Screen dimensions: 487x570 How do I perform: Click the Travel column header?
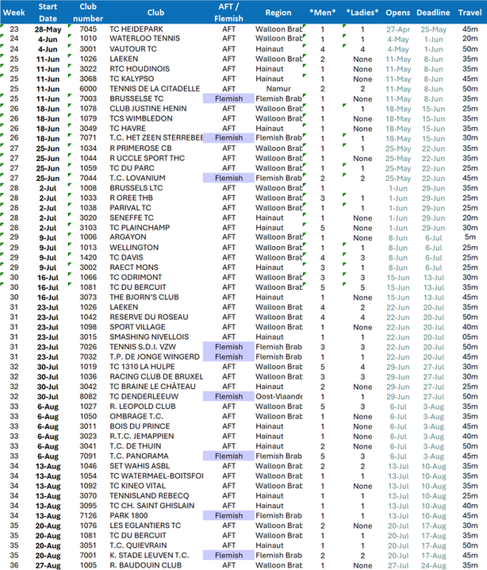pyautogui.click(x=470, y=13)
